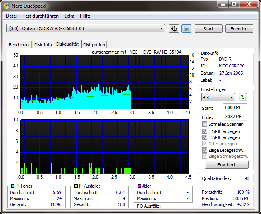The image size is (261, 214).
Task: Click the yellow PI Ausfälle color swatch
Action: 76,186
